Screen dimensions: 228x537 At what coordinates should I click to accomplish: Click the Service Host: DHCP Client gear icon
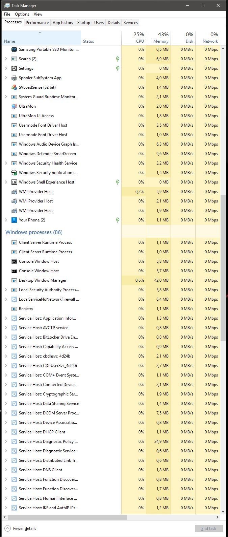click(14, 432)
